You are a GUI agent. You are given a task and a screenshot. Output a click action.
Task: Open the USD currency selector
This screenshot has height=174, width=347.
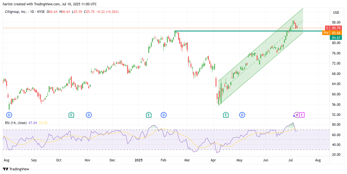coord(336,12)
